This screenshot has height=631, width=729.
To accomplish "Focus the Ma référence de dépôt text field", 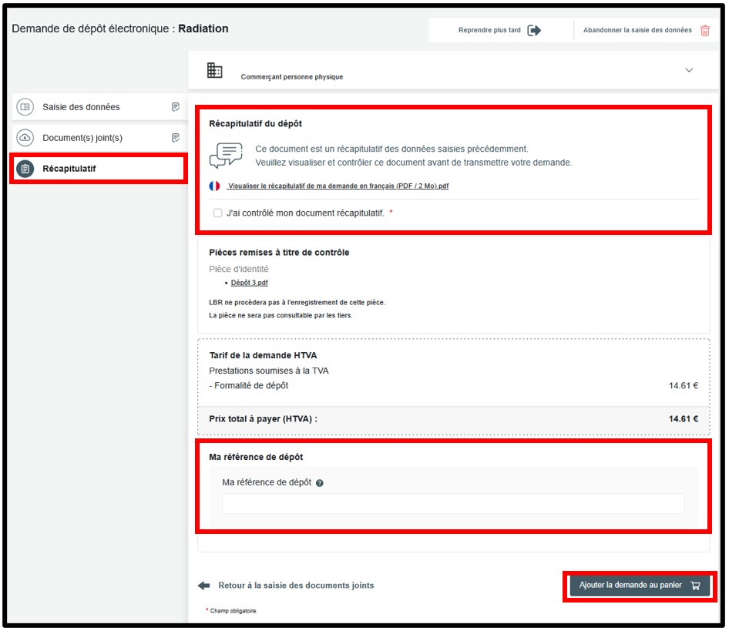I will (453, 504).
